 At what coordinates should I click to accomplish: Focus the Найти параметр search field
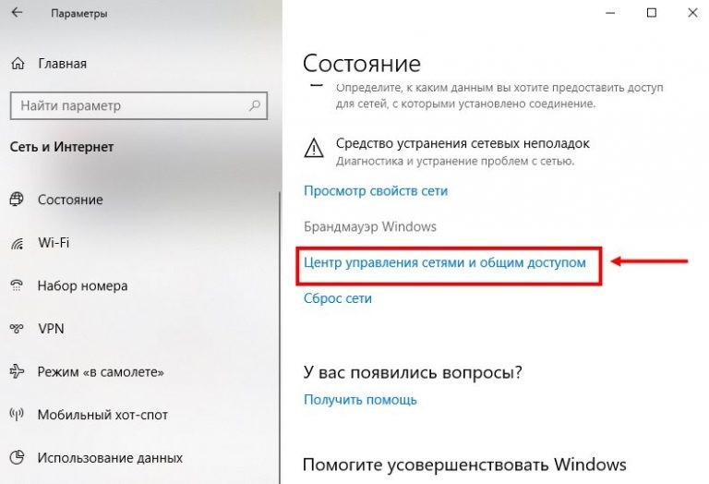138,106
